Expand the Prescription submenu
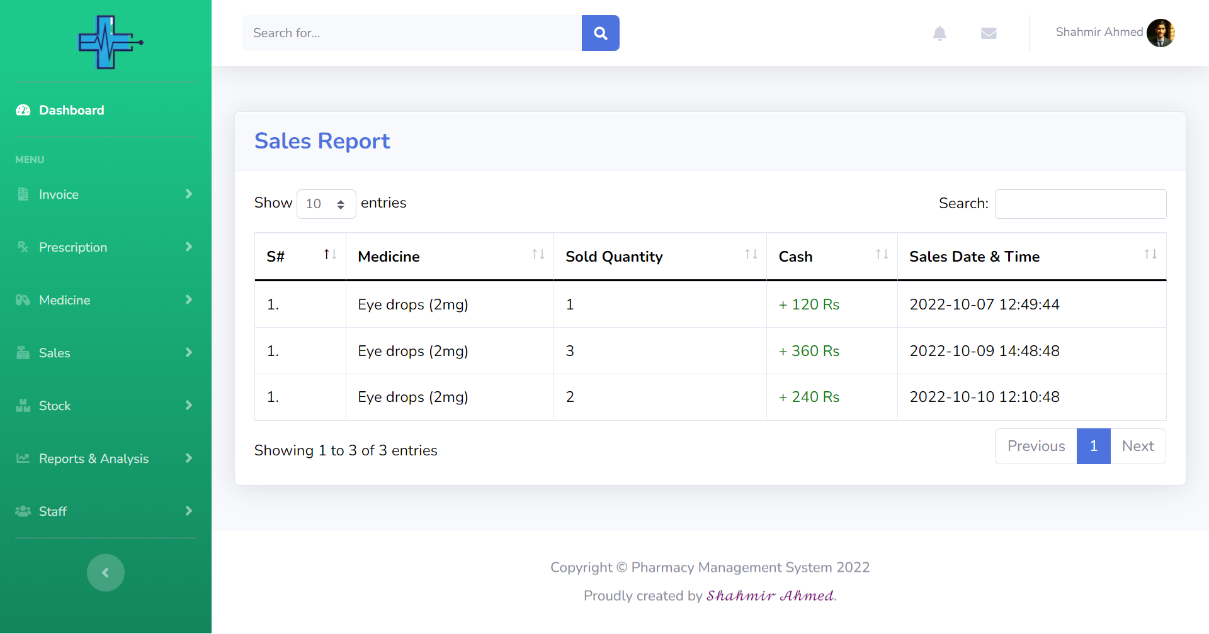The image size is (1209, 634). pyautogui.click(x=105, y=247)
